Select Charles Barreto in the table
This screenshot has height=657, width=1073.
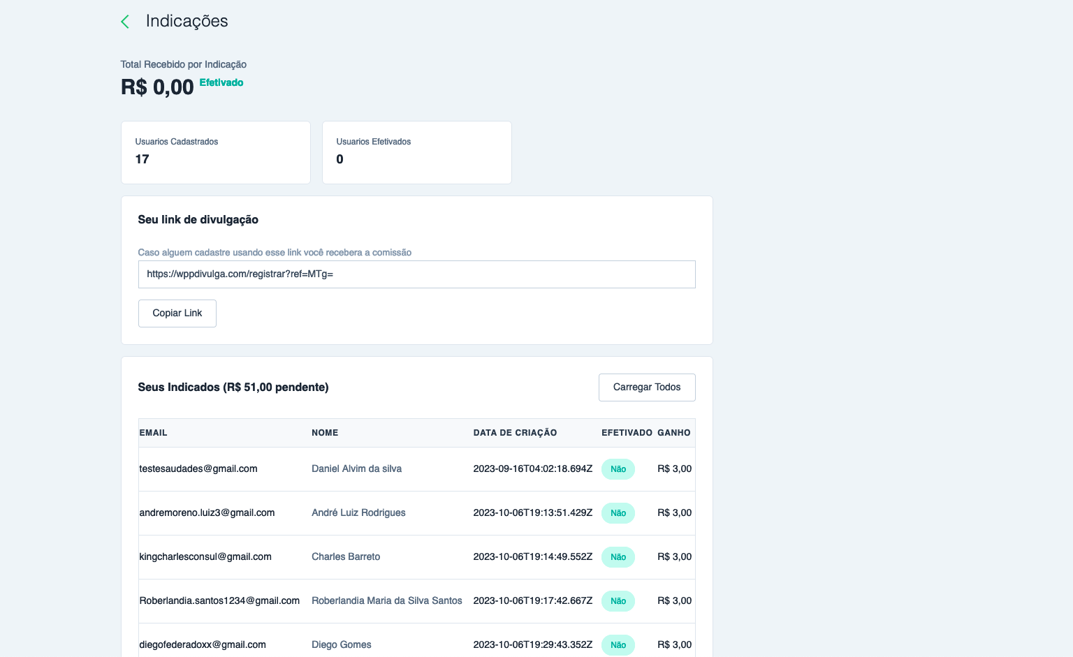346,557
